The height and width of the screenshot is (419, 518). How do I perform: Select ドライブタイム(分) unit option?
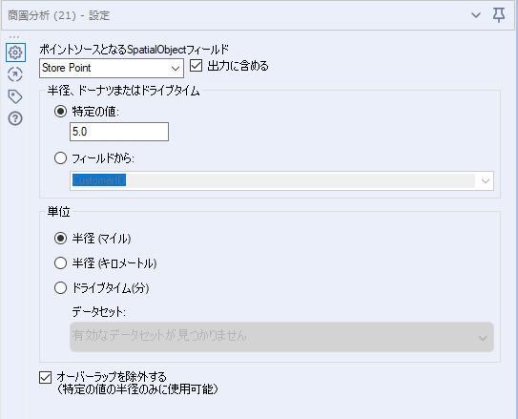[x=60, y=288]
